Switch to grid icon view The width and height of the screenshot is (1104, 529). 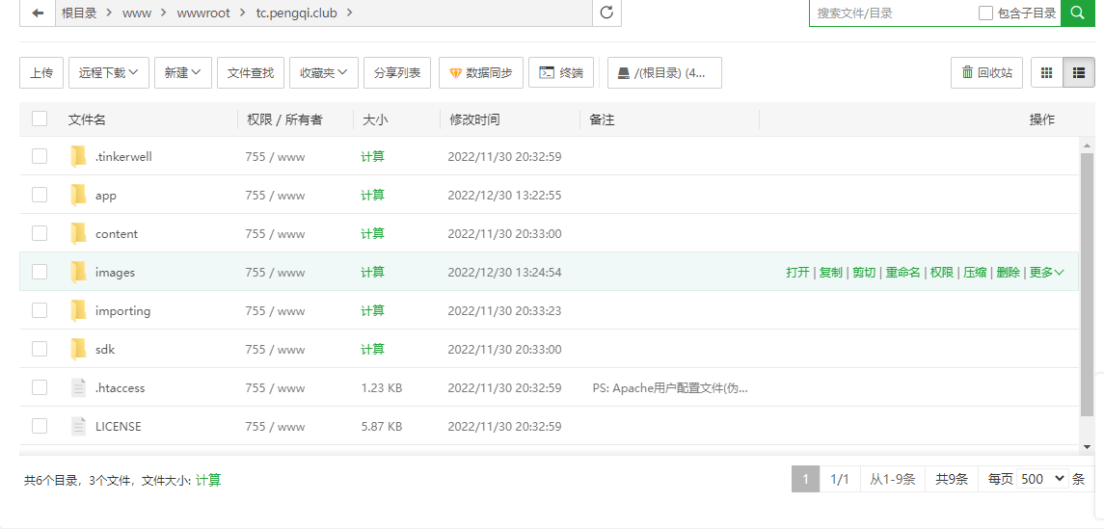pyautogui.click(x=1047, y=72)
